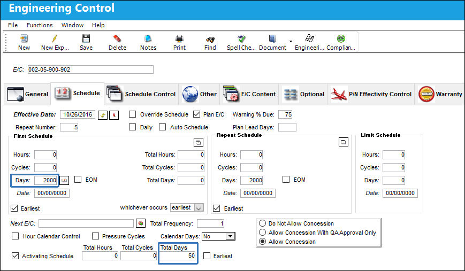Open the Other tab
Viewport: 465px width, 271px height.
(x=199, y=94)
